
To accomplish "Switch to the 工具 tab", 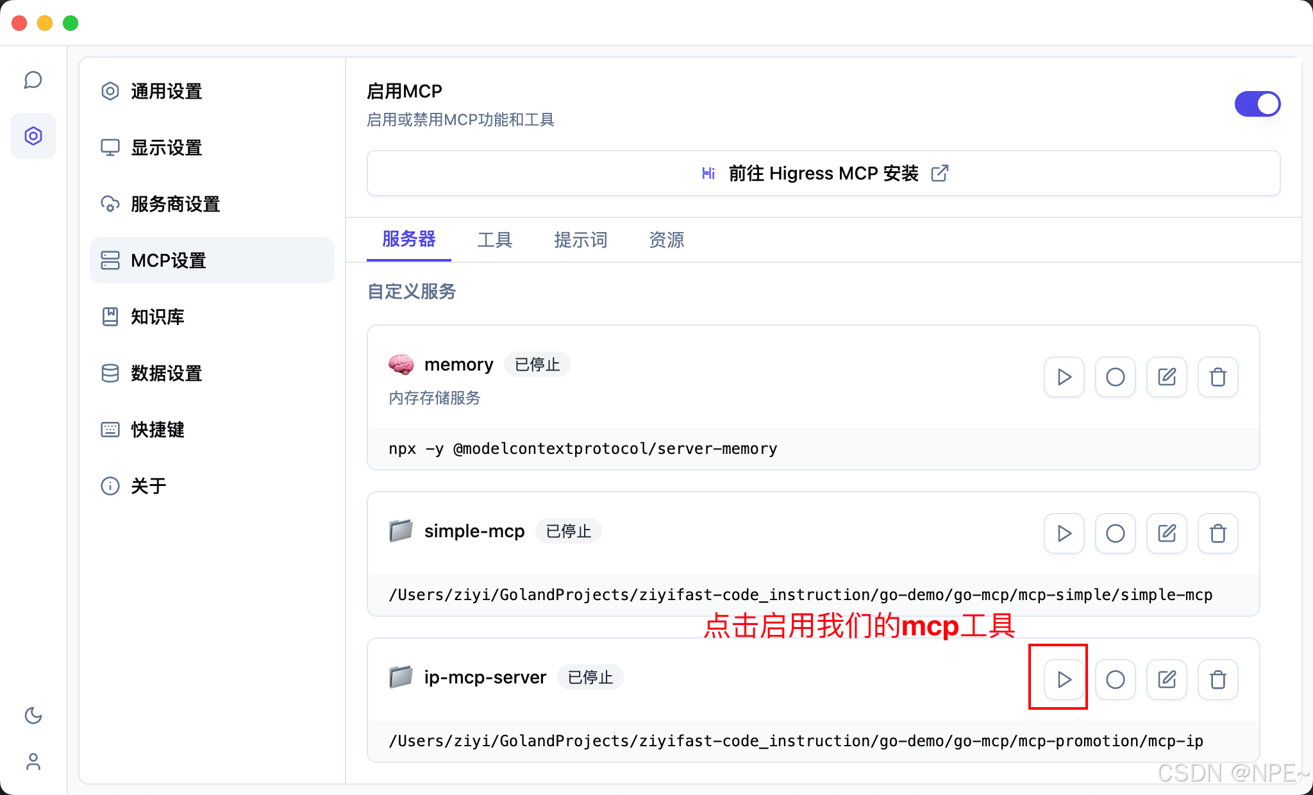I will pos(494,240).
